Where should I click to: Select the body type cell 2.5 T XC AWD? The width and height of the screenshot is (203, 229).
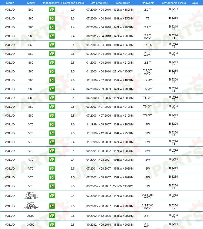[x=147, y=206]
